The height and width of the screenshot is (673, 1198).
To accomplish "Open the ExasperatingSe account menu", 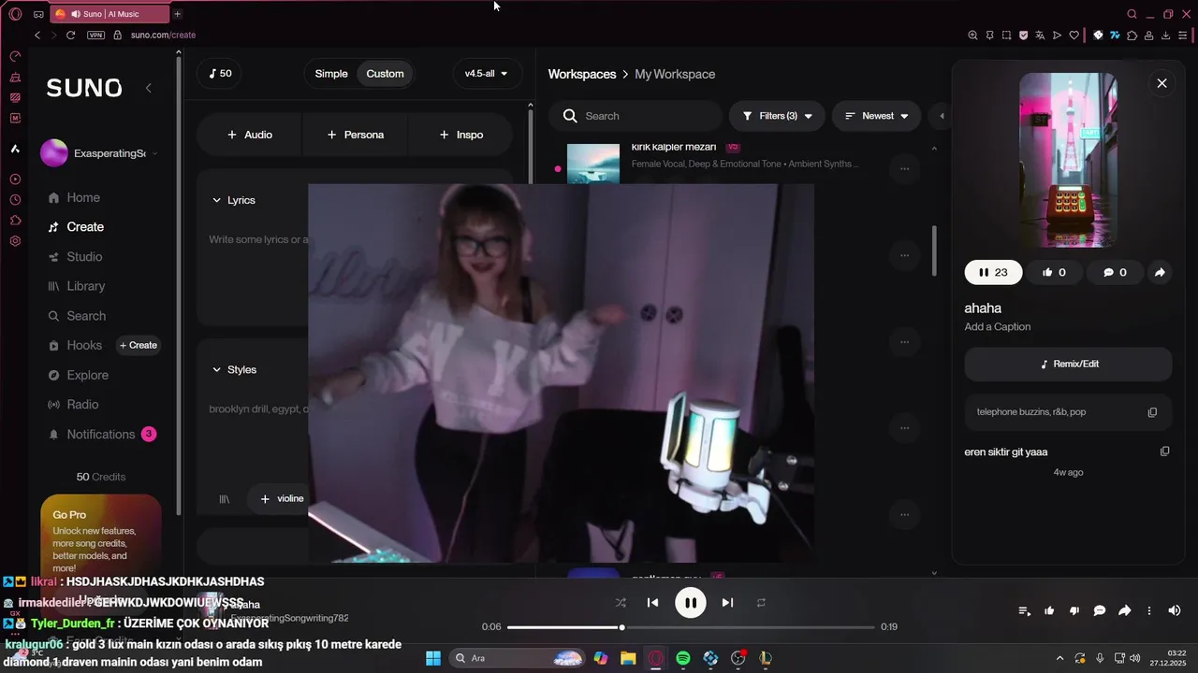I will tap(99, 153).
